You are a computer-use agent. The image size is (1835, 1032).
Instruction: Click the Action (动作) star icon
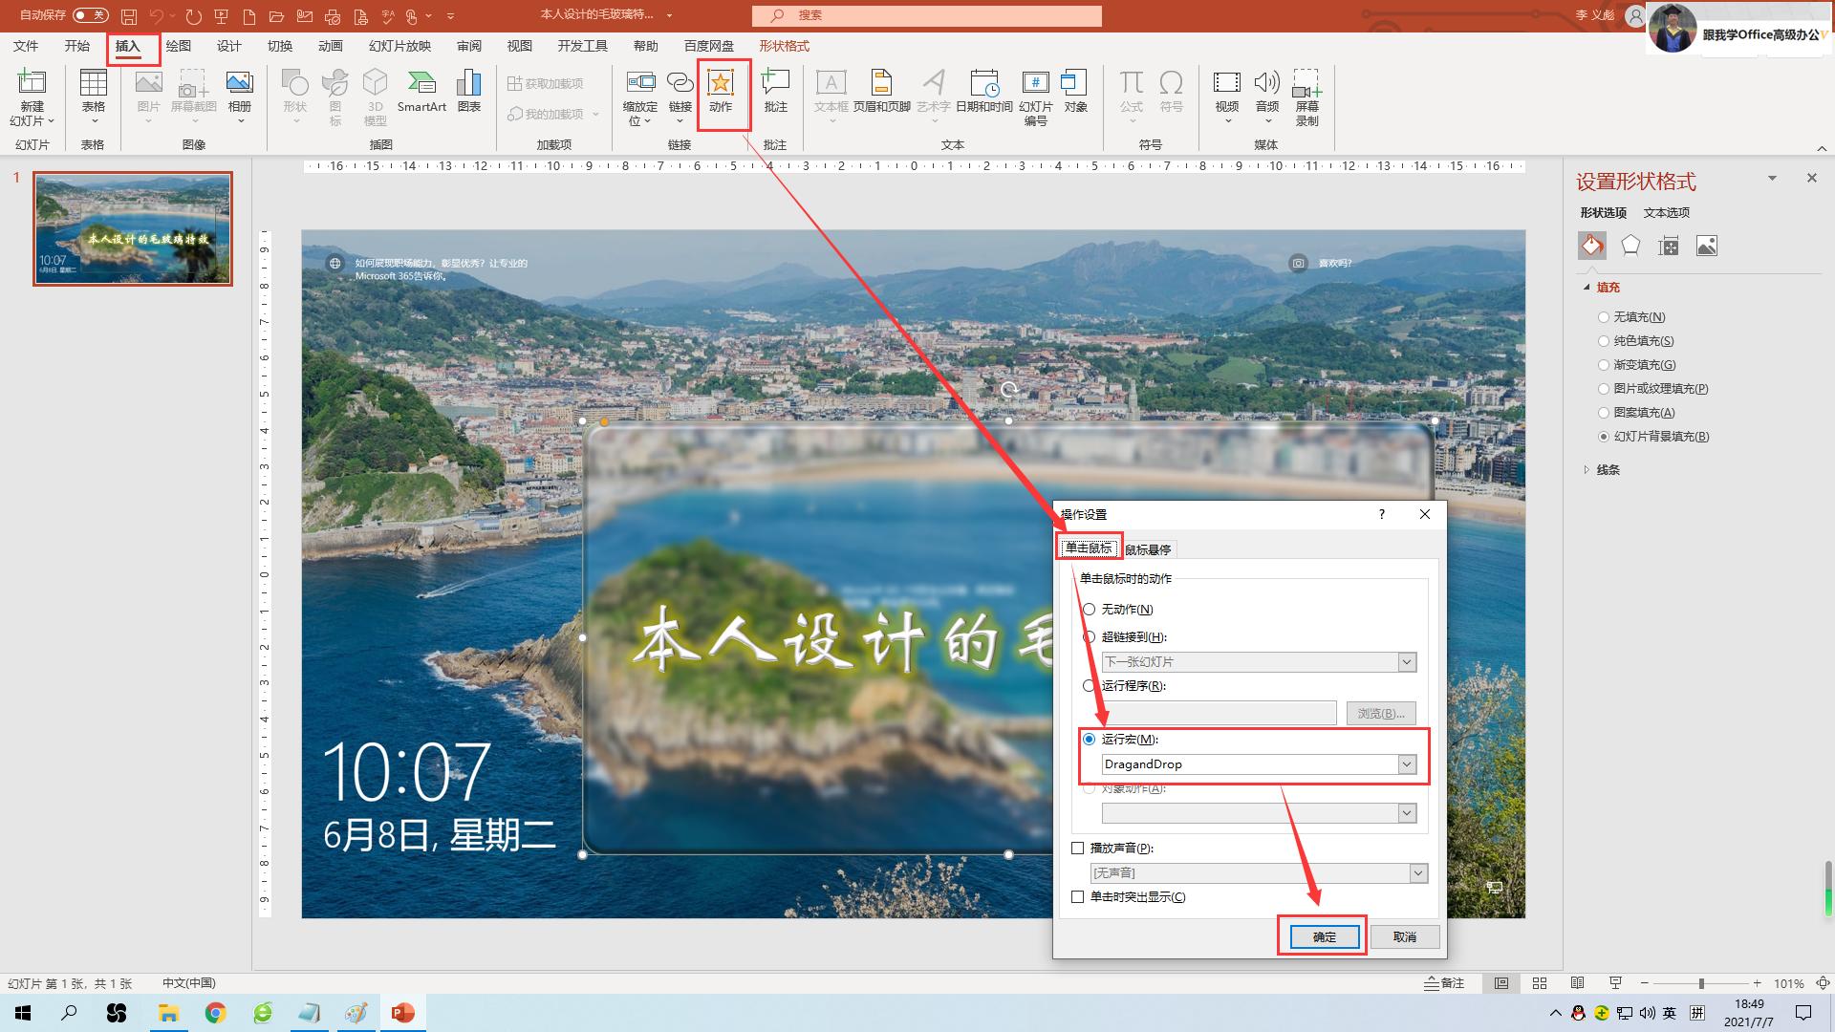point(721,84)
